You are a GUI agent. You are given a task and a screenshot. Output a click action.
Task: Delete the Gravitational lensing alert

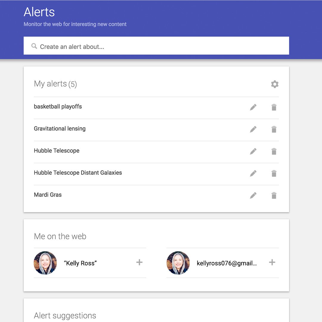(274, 129)
